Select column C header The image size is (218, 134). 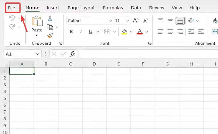tap(70, 64)
